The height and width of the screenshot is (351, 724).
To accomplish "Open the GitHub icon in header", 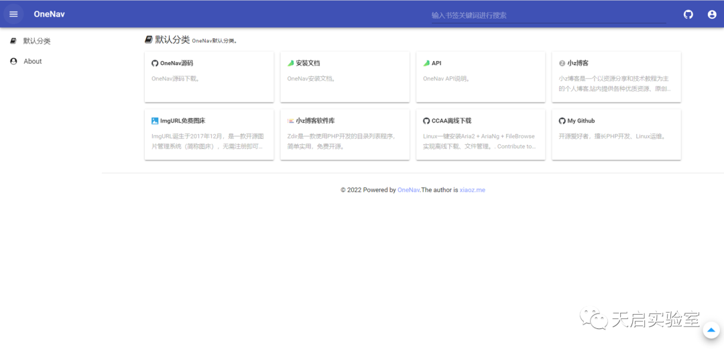I will (688, 14).
